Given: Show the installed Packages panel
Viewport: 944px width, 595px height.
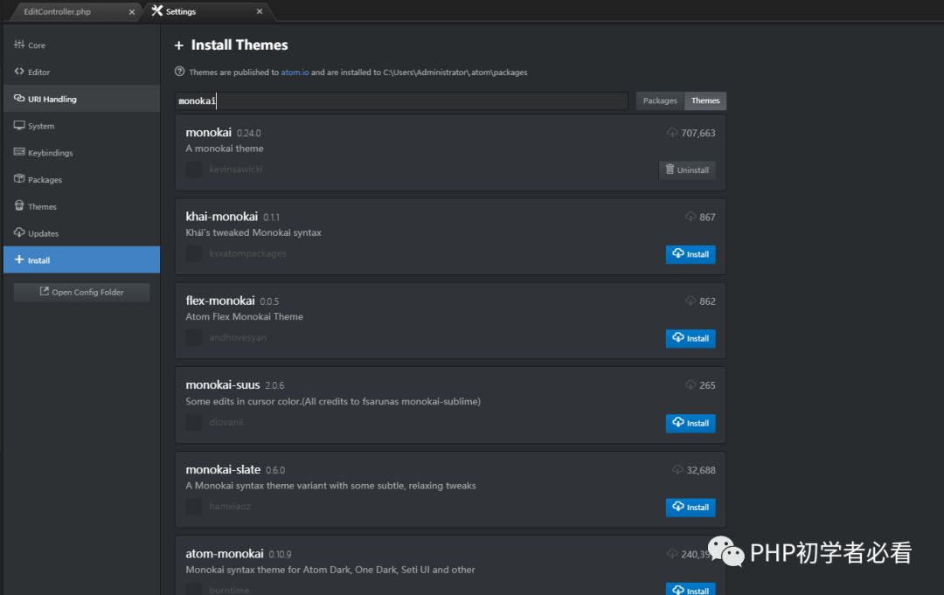Looking at the screenshot, I should (x=45, y=180).
